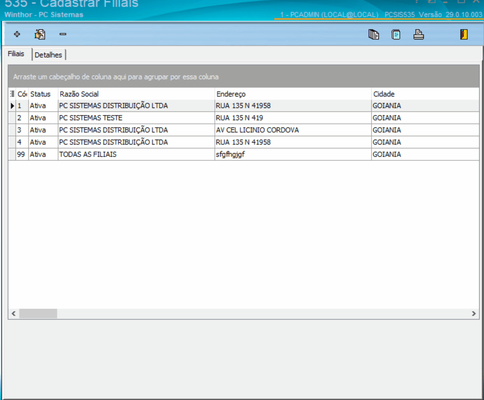
Task: Click the PCADMIN (LOCAL@LOCAL) user label
Action: tap(329, 15)
